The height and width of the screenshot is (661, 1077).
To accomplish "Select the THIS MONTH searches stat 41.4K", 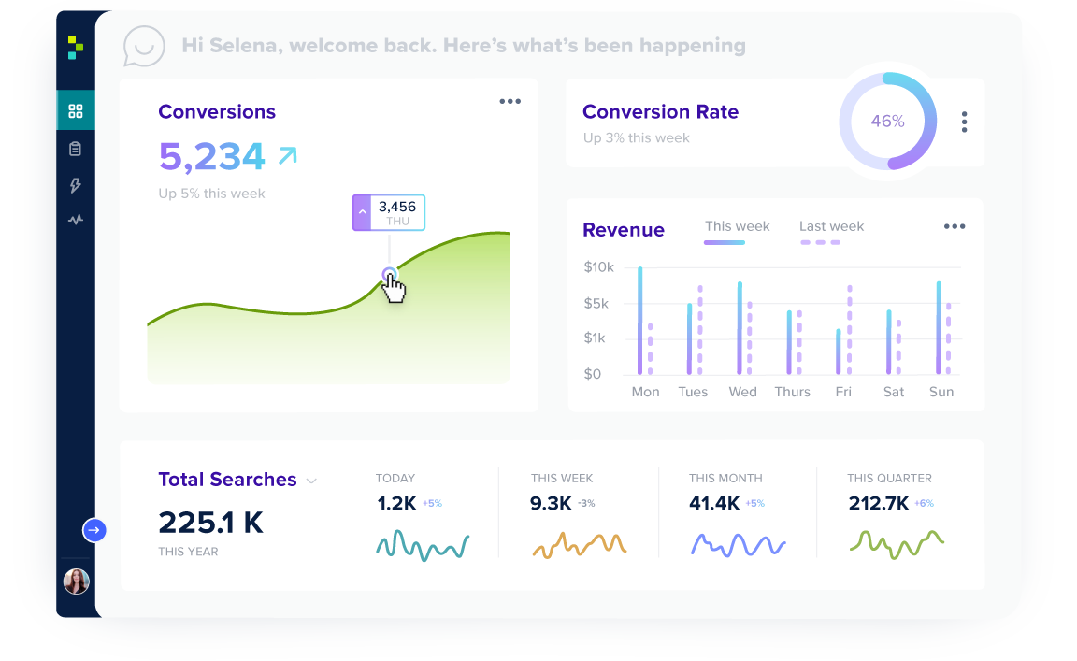I will tap(714, 504).
